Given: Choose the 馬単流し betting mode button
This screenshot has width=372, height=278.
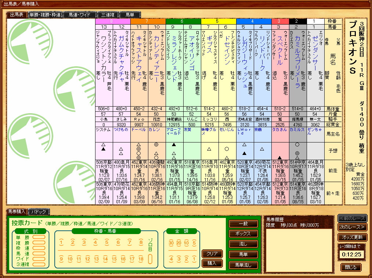Looking at the screenshot, I should (243, 265).
